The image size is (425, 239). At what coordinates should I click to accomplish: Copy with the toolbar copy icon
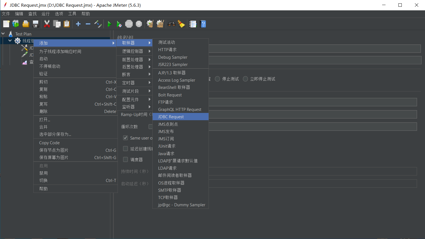[x=57, y=24]
